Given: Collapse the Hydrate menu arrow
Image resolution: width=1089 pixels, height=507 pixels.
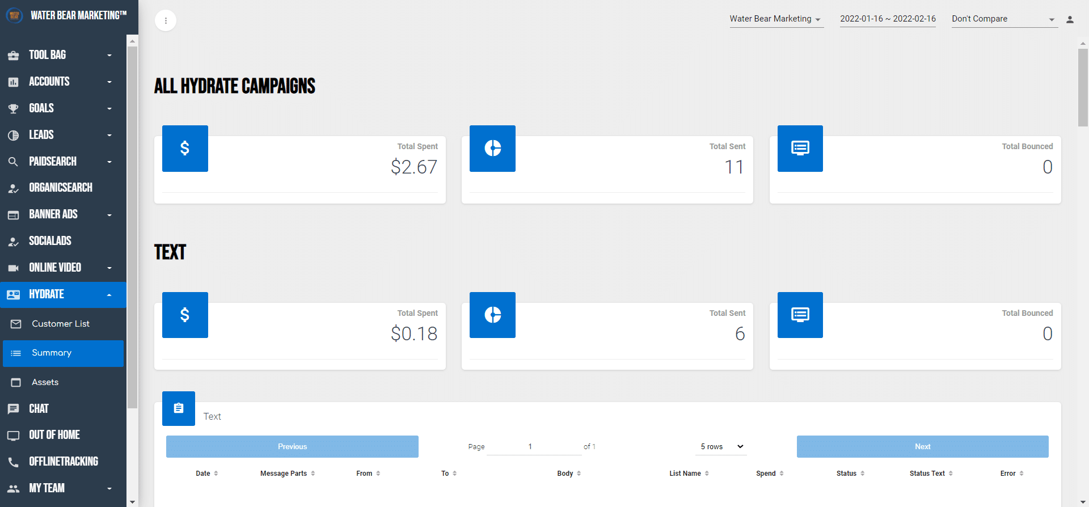Looking at the screenshot, I should tap(109, 295).
